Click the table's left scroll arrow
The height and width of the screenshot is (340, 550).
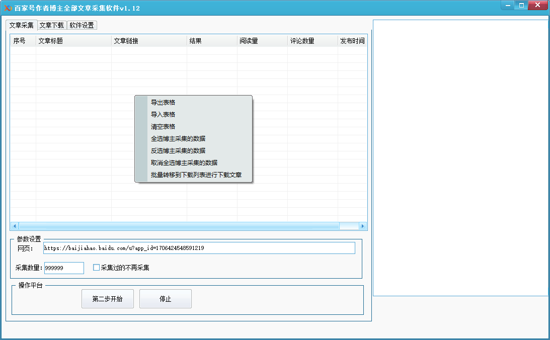pyautogui.click(x=15, y=226)
